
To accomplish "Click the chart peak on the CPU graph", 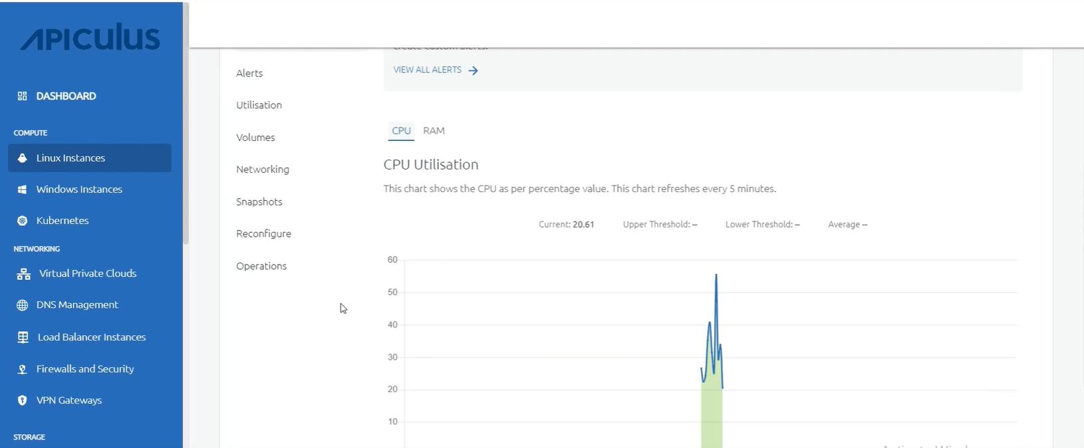I will point(716,275).
